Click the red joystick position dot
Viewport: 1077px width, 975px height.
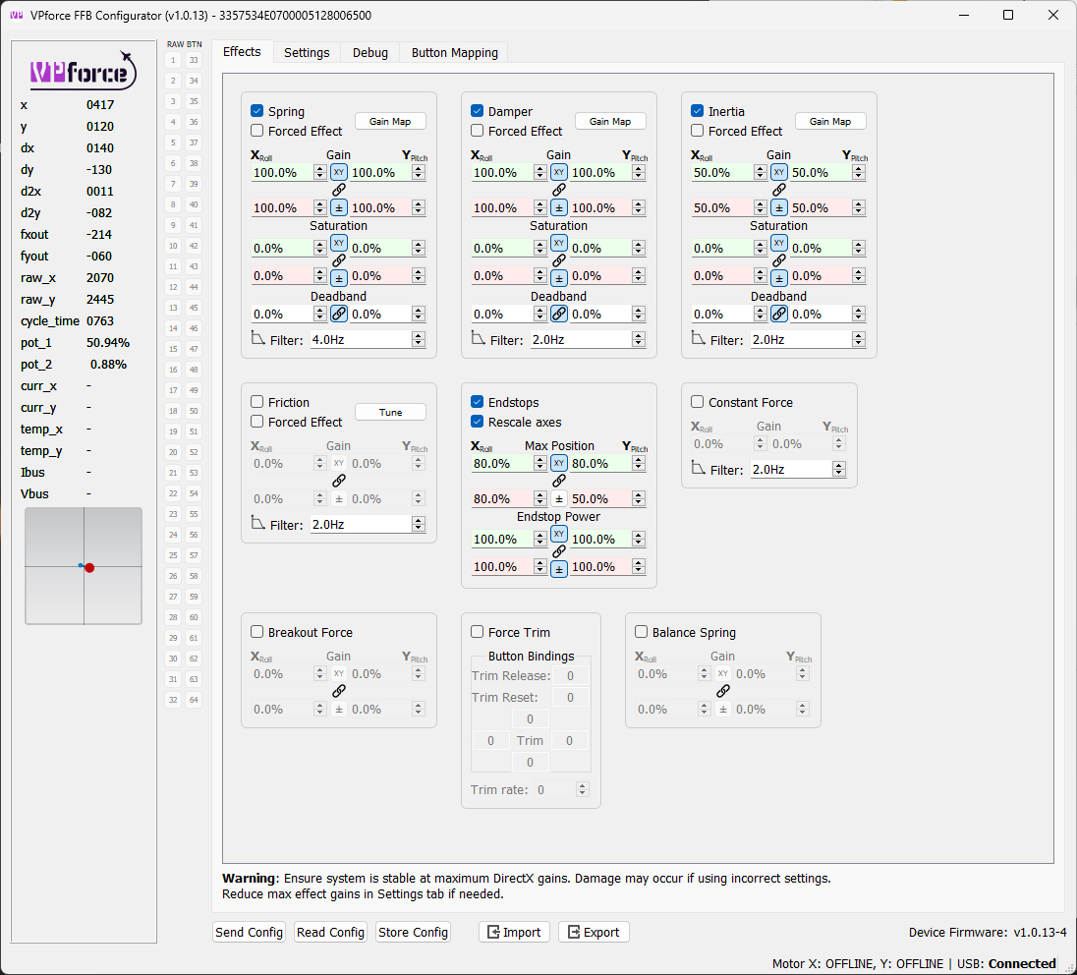(89, 567)
